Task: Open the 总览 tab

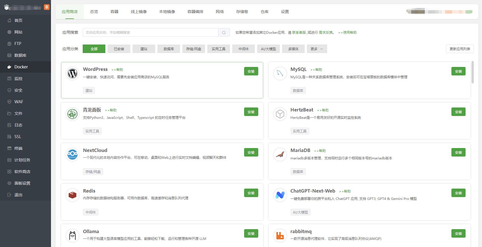Action: coord(94,12)
